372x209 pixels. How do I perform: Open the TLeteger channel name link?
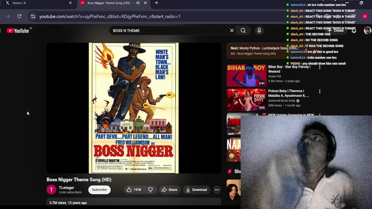[67, 188]
